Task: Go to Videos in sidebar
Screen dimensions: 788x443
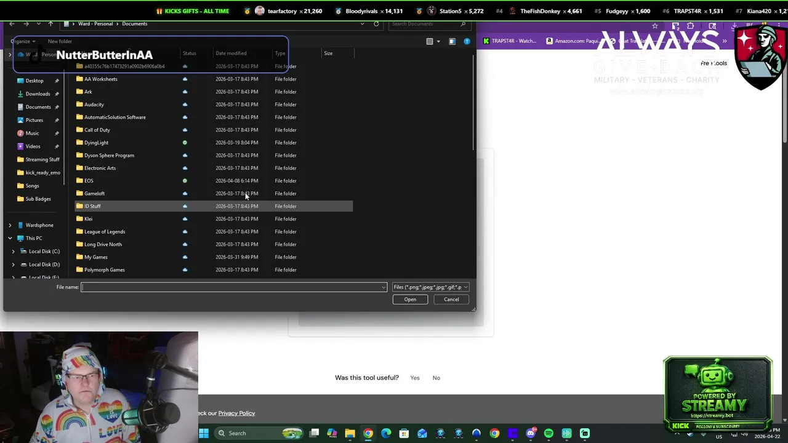Action: pyautogui.click(x=33, y=146)
